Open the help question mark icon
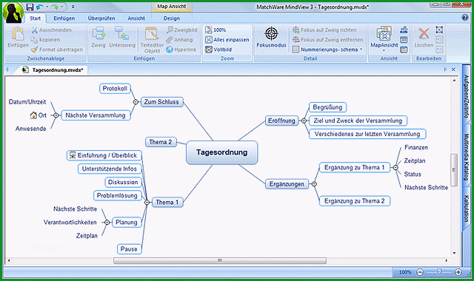This screenshot has height=281, width=474. [465, 18]
